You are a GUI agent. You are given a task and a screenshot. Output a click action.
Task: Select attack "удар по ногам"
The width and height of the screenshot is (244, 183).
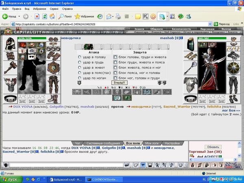click(79, 78)
